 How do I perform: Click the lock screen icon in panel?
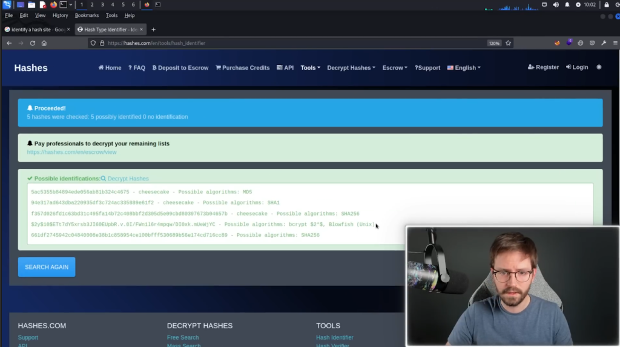[x=607, y=5]
